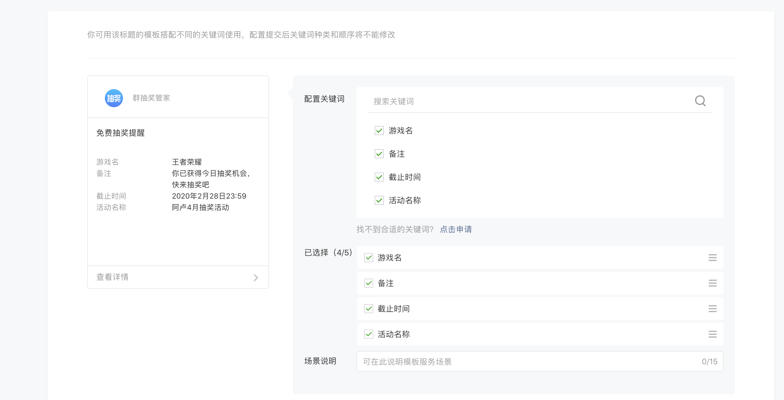784x400 pixels.
Task: Deselect 游戏名 in the 已选择 list
Action: click(369, 258)
